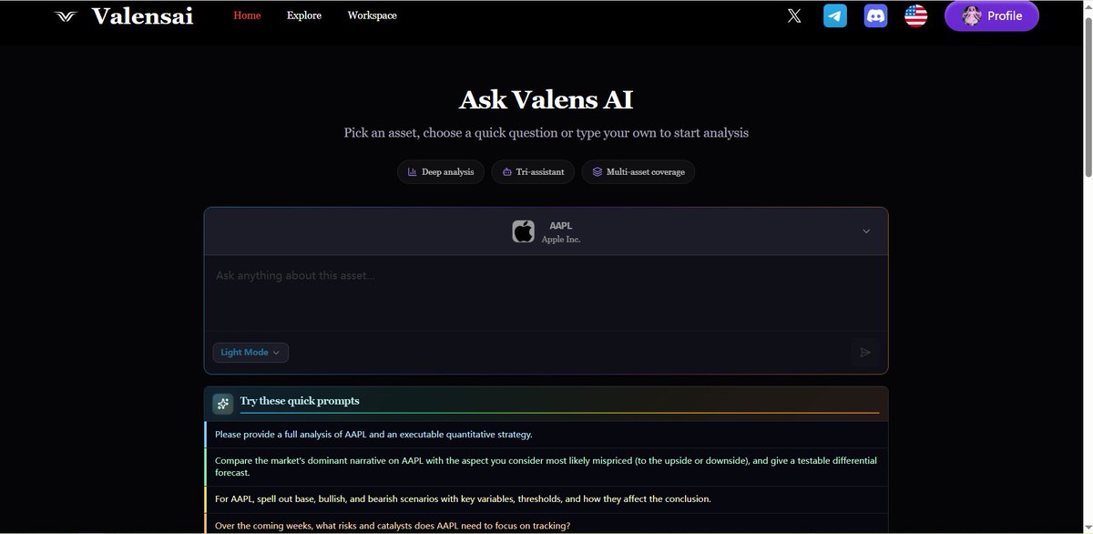Select the Multi-asset coverage pill
Viewport: 1093px width, 534px height.
[x=638, y=172]
